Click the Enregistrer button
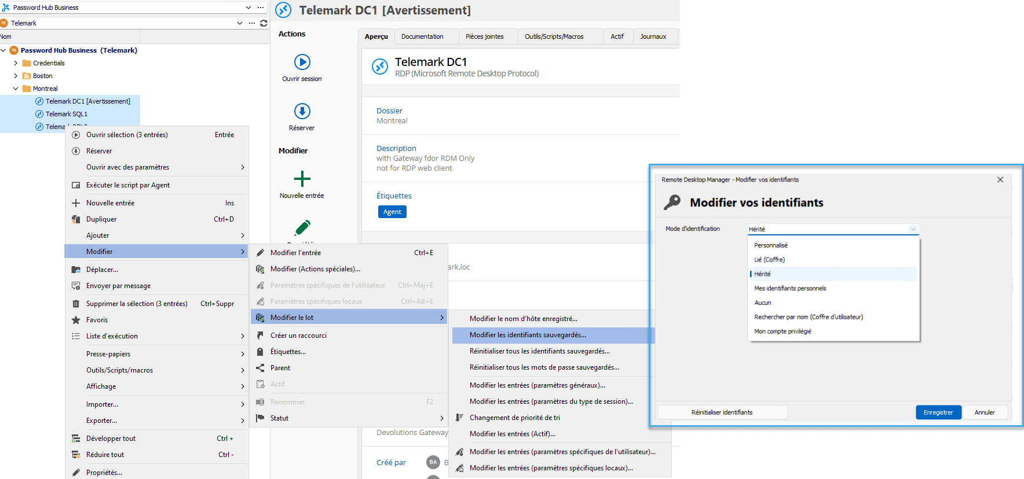1024x479 pixels. (x=938, y=412)
